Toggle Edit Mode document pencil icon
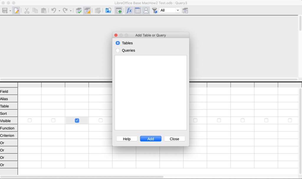 coord(16,10)
